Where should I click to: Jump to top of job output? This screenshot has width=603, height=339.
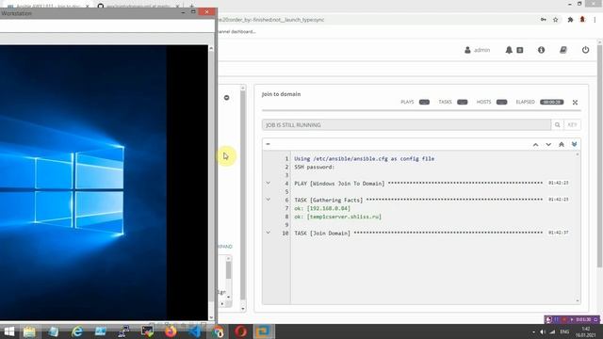tap(562, 144)
